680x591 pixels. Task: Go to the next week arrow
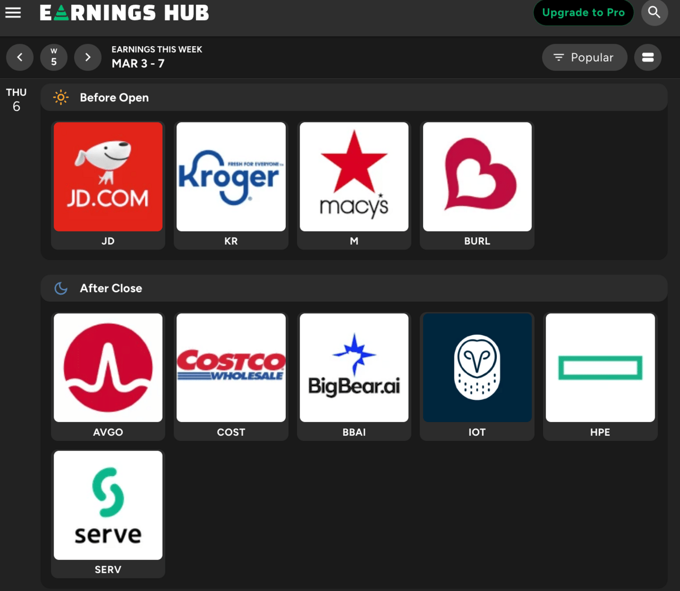87,57
